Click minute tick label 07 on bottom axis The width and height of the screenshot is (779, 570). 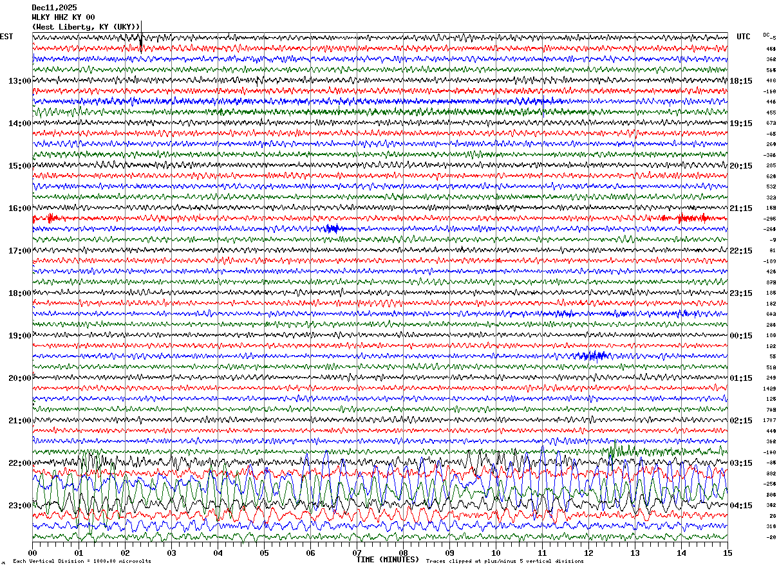357,553
